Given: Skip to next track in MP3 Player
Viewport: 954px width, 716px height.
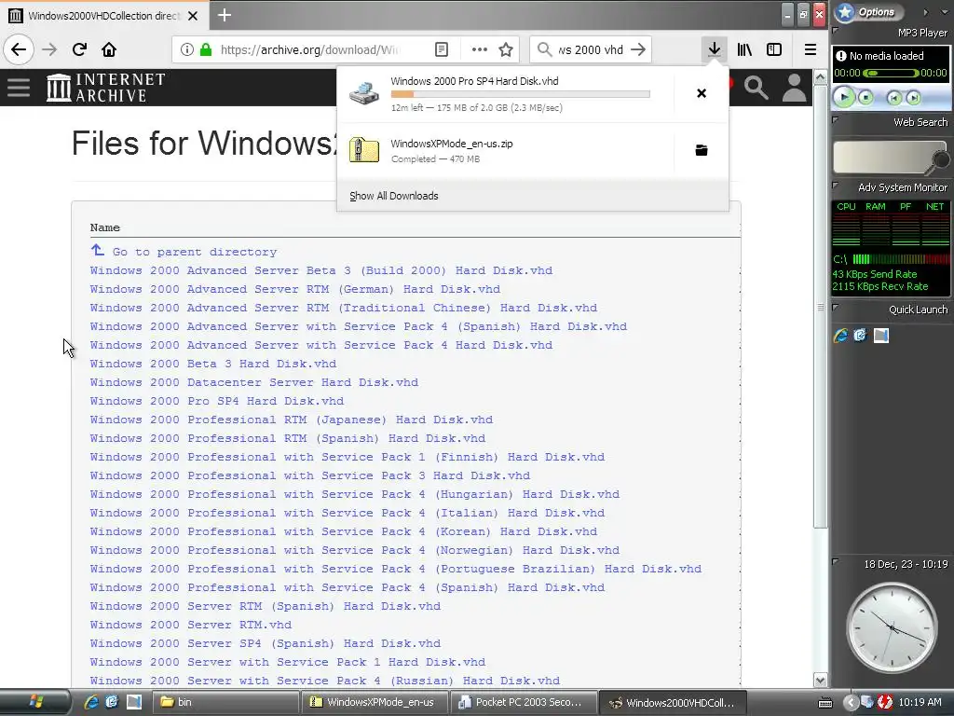Looking at the screenshot, I should 913,97.
